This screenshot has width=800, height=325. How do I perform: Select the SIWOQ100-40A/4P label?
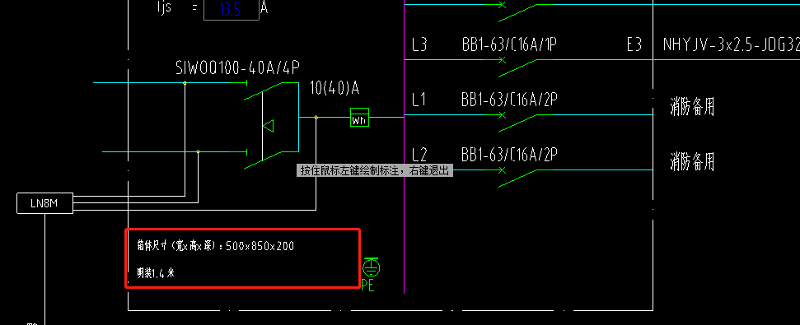(x=238, y=68)
